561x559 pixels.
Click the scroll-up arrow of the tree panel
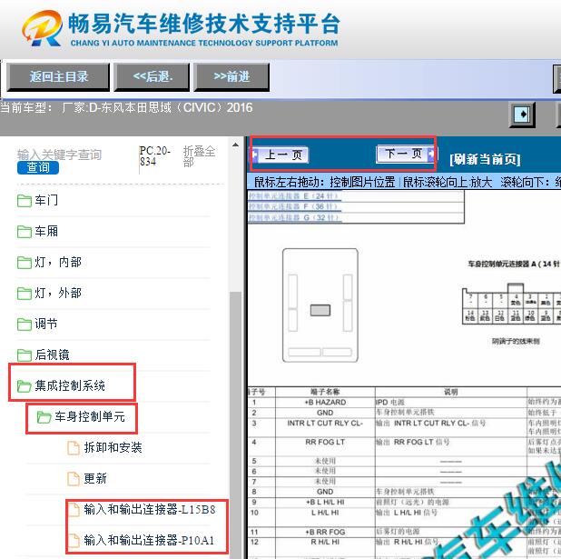click(235, 145)
